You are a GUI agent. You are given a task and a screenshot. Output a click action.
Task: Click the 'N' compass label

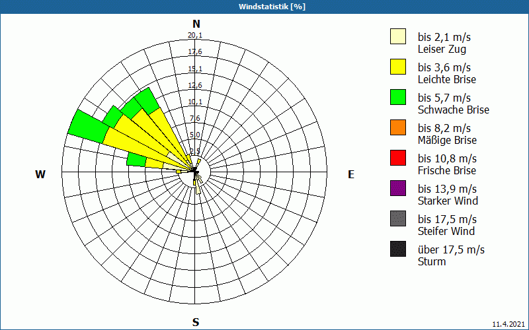click(196, 24)
